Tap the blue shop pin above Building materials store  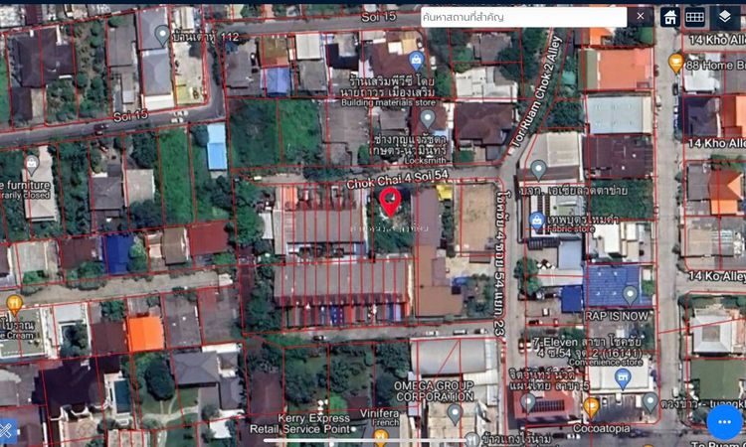click(x=417, y=61)
